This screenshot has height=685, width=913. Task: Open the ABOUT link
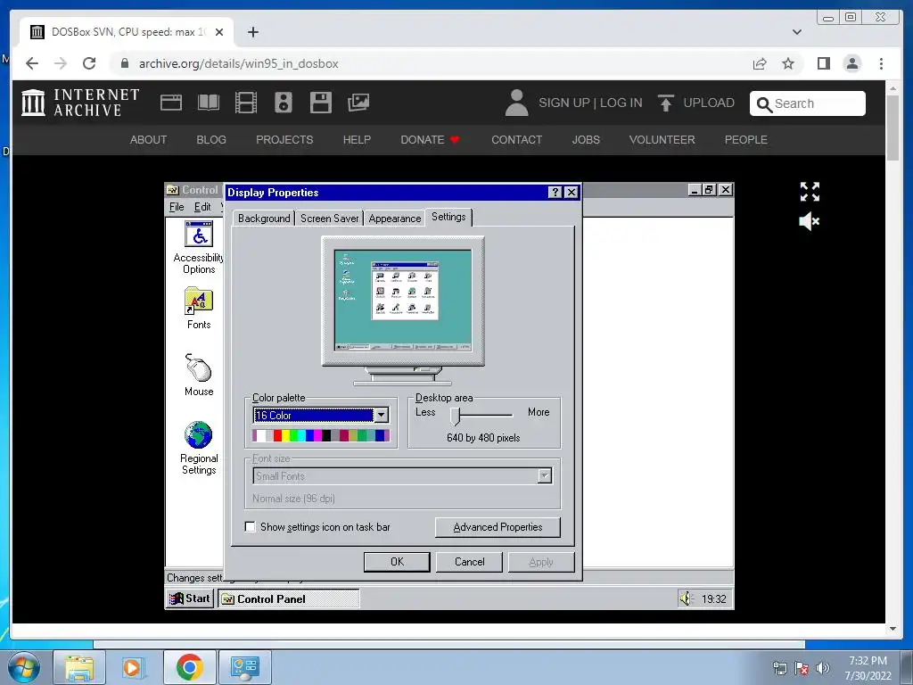point(149,140)
